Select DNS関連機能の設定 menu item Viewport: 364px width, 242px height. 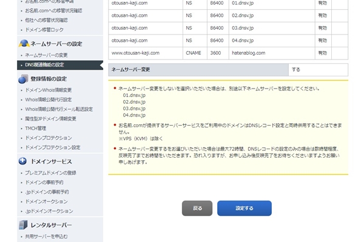click(60, 65)
